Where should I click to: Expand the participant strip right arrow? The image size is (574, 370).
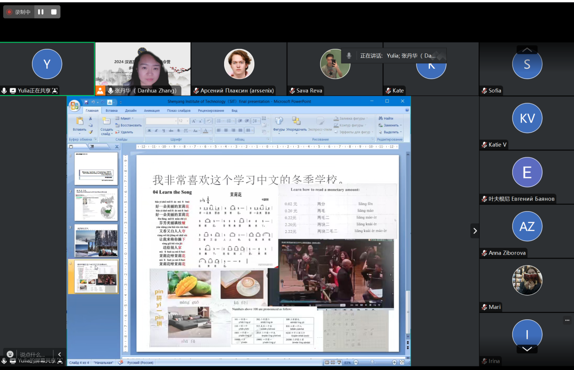coord(475,231)
